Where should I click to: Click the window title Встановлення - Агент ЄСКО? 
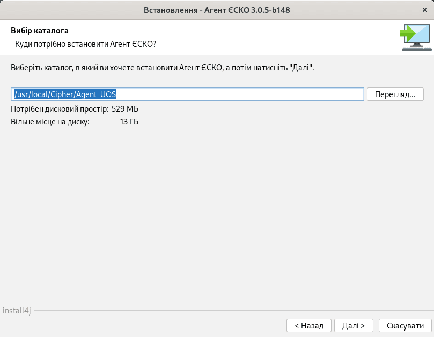pyautogui.click(x=217, y=10)
